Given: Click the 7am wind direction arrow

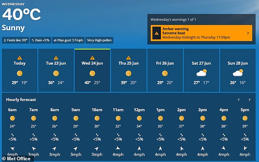Looking at the screenshot, I should click(33, 148).
